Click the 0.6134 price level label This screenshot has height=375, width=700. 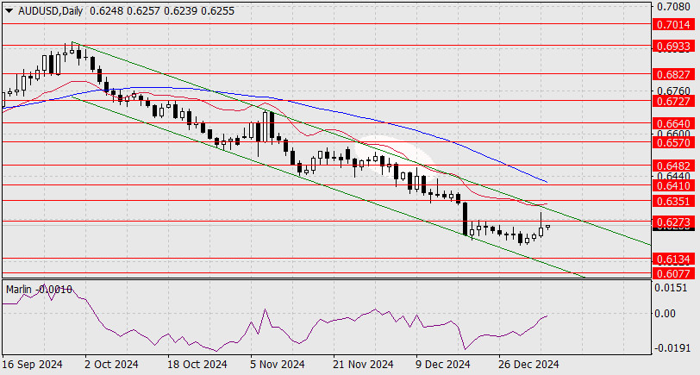[x=673, y=259]
